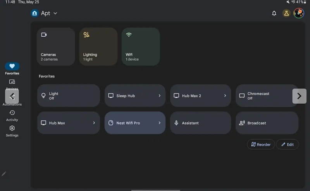Switch to the Settings tab
Viewport: 310px width, 191px height.
pyautogui.click(x=12, y=131)
